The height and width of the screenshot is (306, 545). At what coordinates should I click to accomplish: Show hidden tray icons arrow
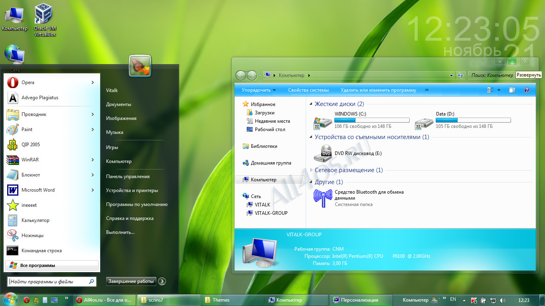pos(464,300)
